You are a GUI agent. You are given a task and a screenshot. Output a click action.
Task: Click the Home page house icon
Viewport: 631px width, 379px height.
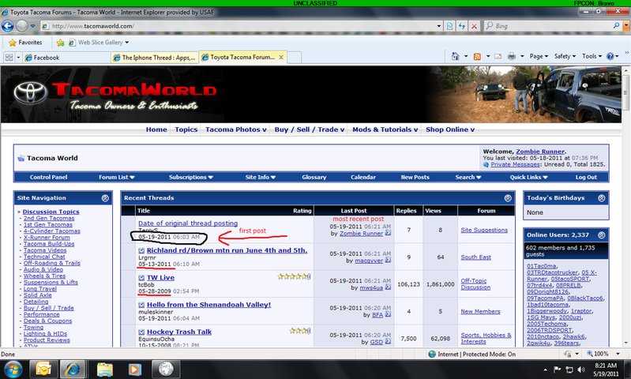[x=455, y=56]
